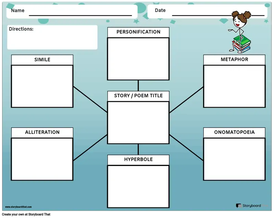Select the ONOMATOPOEIA heading

coord(234,132)
